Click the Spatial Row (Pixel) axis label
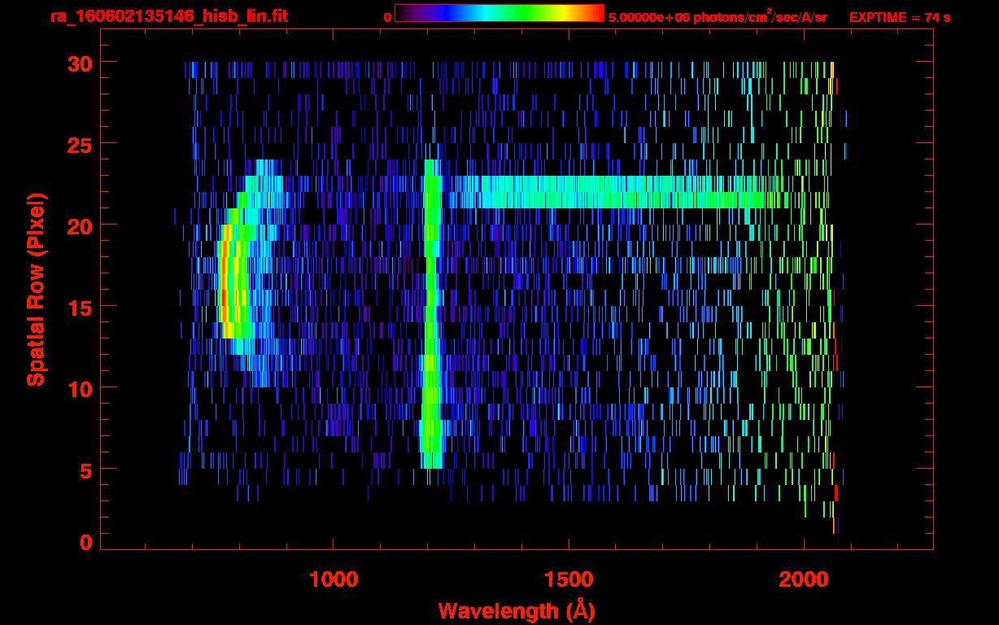Image resolution: width=999 pixels, height=625 pixels. [x=37, y=289]
